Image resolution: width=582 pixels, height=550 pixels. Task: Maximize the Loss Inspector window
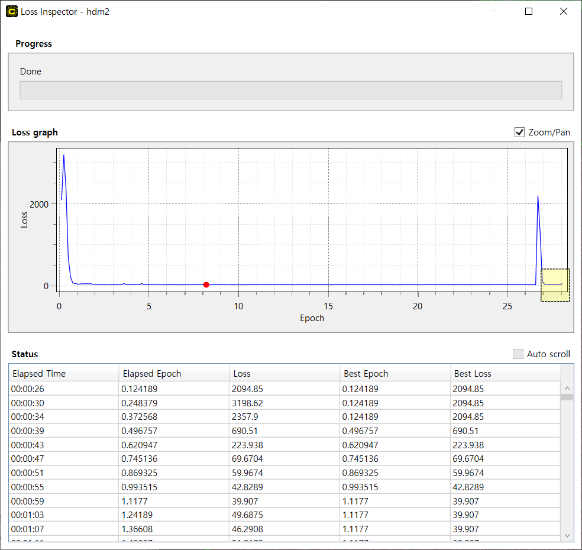coord(529,11)
